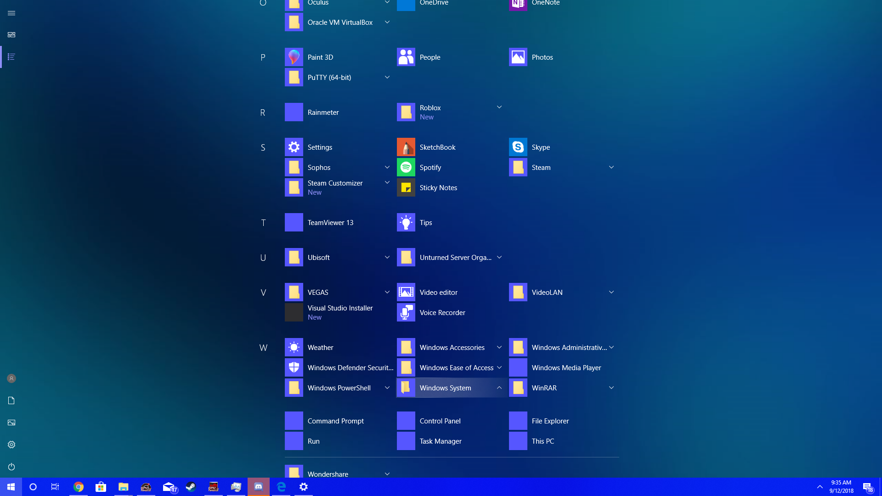Open the Tips lightbulb icon
Image resolution: width=882 pixels, height=496 pixels.
[406, 222]
